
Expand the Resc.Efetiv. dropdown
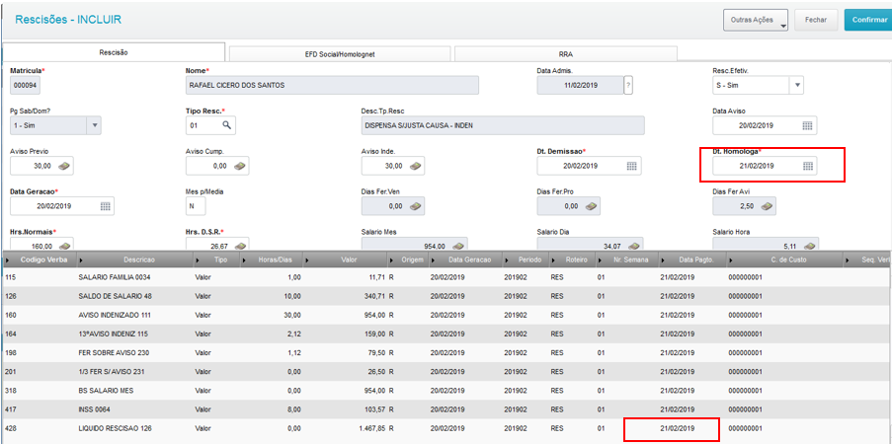[796, 85]
